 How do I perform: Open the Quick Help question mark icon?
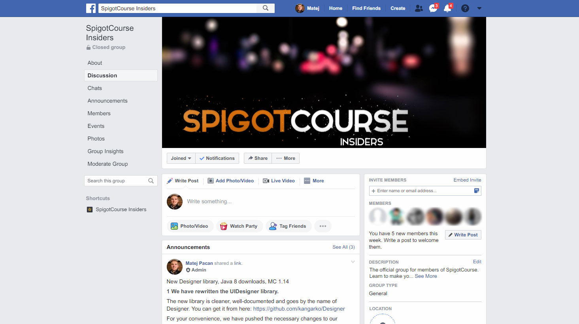coord(465,8)
